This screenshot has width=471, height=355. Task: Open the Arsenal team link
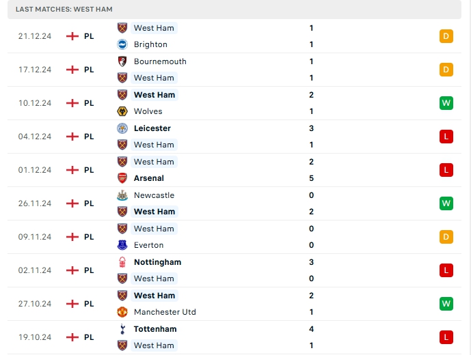pyautogui.click(x=149, y=178)
